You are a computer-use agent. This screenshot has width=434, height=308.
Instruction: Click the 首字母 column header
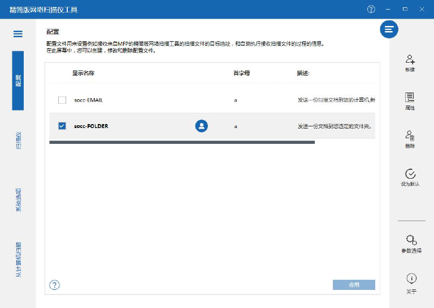(241, 73)
